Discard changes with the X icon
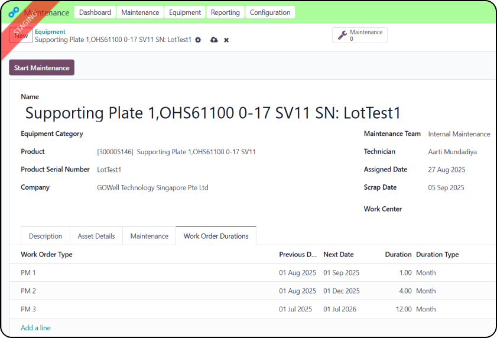 (226, 40)
